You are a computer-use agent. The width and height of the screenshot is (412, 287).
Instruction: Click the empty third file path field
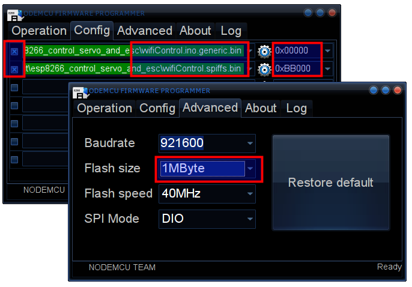[x=45, y=87]
